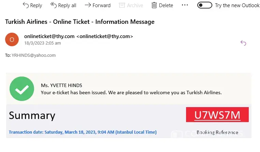Image resolution: width=260 pixels, height=152 pixels.
Task: Open the more options ellipsis menu
Action: point(185,5)
